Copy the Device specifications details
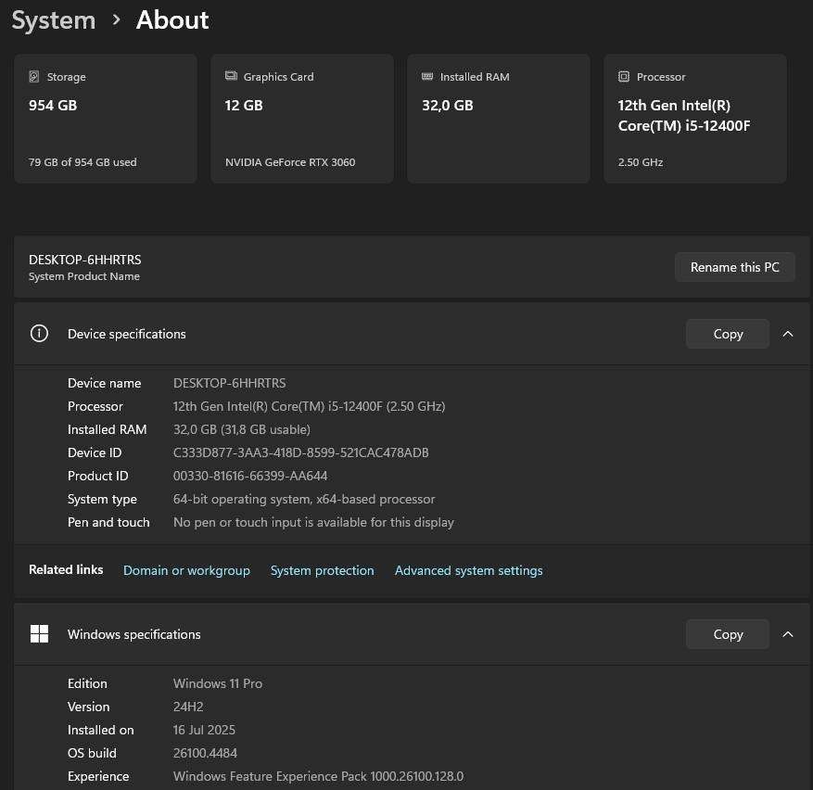Viewport: 813px width, 790px height. [728, 333]
